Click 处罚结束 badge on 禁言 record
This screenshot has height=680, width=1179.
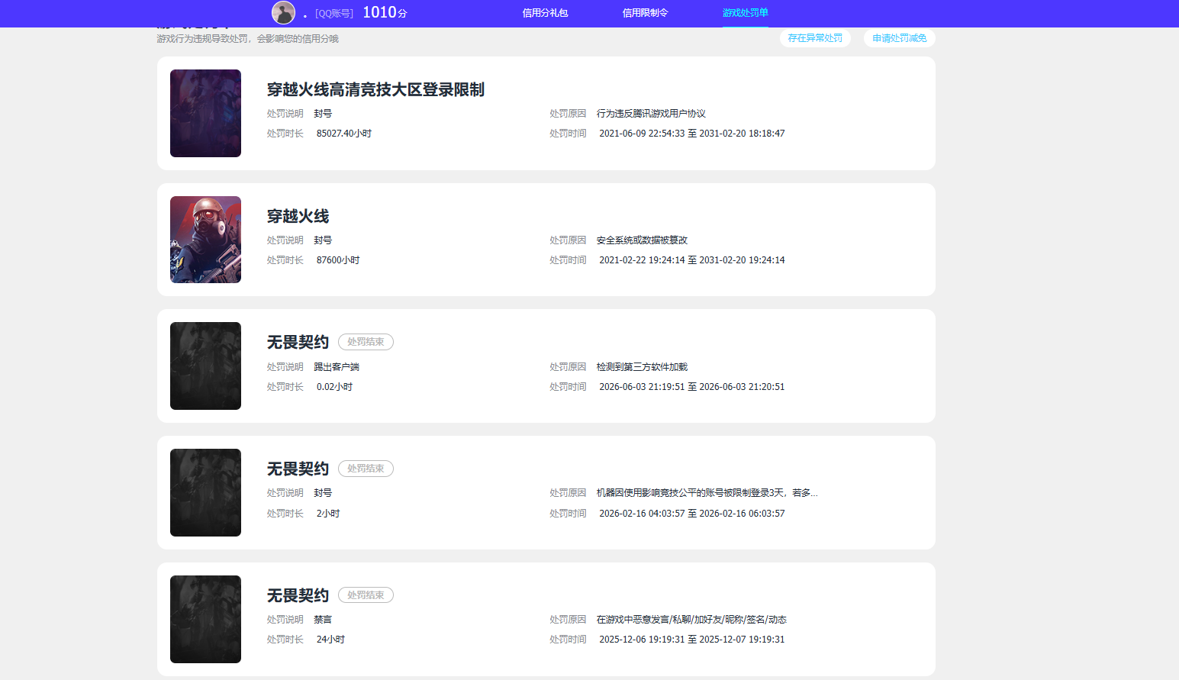coord(366,595)
